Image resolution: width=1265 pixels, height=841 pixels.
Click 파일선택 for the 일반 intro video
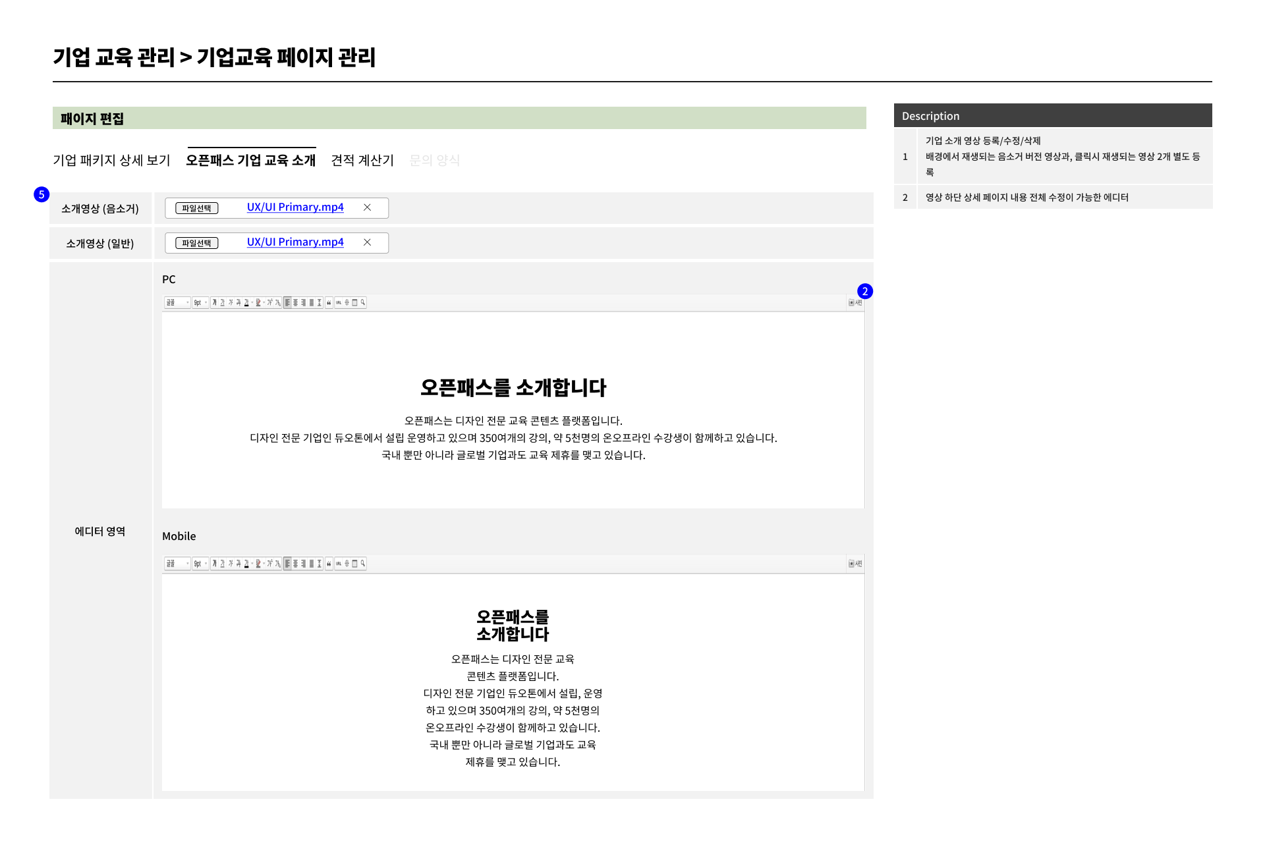click(x=196, y=243)
